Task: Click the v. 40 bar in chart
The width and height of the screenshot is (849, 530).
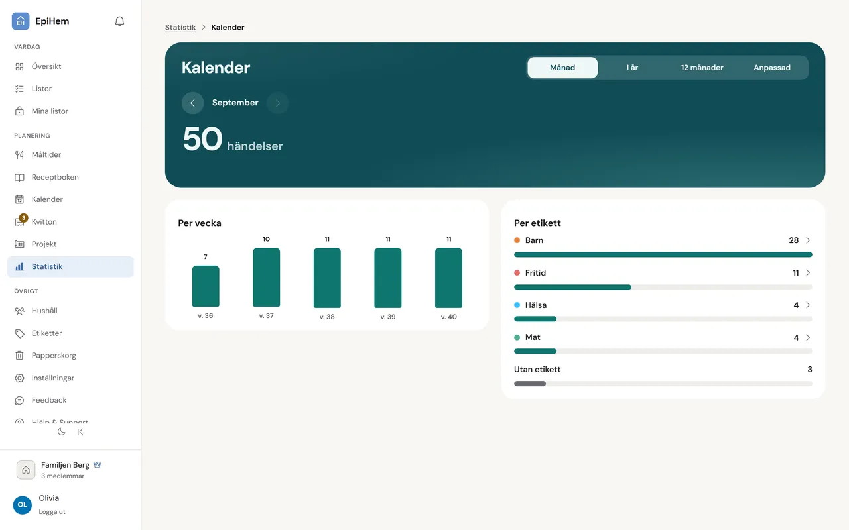Action: (x=449, y=278)
